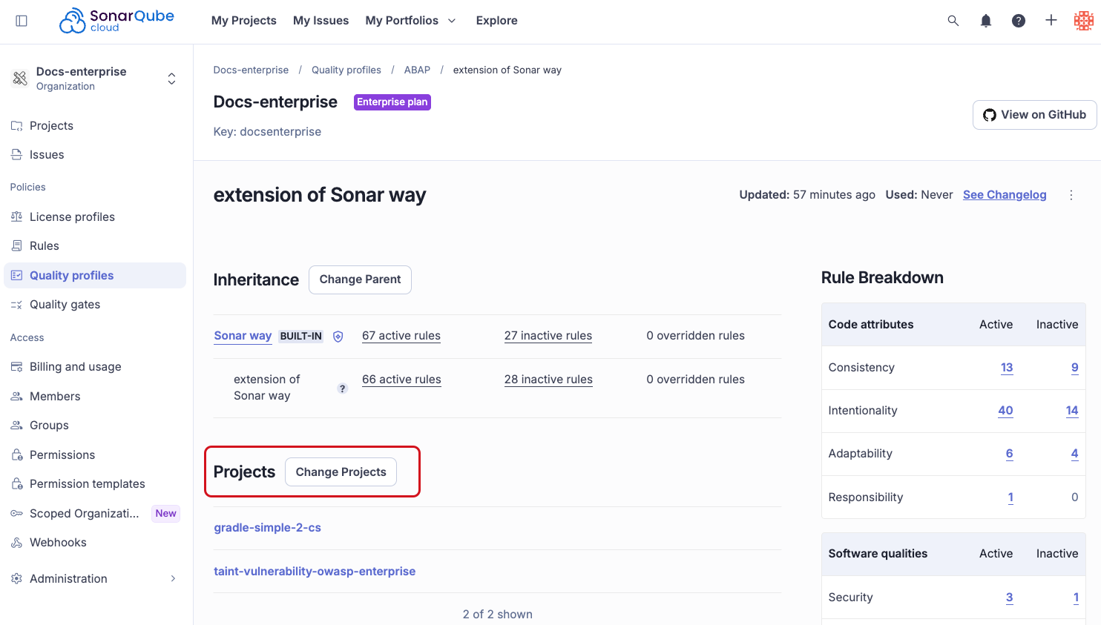This screenshot has height=625, width=1101.
Task: Open the user avatar menu
Action: pyautogui.click(x=1084, y=21)
